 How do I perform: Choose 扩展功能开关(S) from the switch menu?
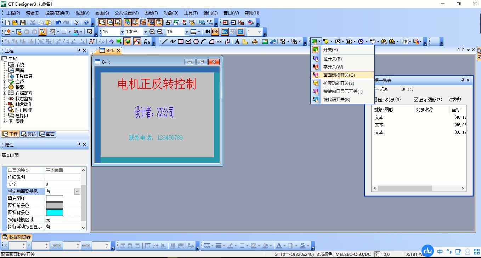coord(343,83)
